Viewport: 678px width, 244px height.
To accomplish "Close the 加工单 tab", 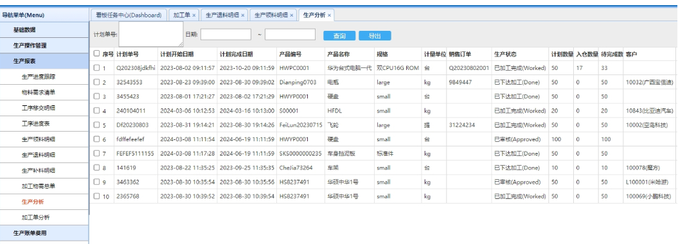I will [x=194, y=15].
